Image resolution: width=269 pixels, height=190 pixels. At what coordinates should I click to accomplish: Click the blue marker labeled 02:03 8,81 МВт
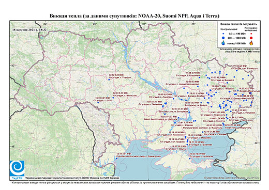98,103
